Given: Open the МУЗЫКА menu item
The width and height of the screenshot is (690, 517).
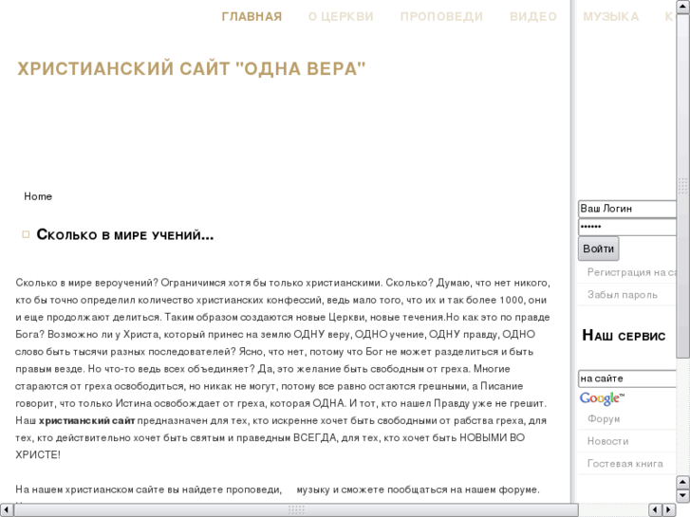Looking at the screenshot, I should coord(611,17).
